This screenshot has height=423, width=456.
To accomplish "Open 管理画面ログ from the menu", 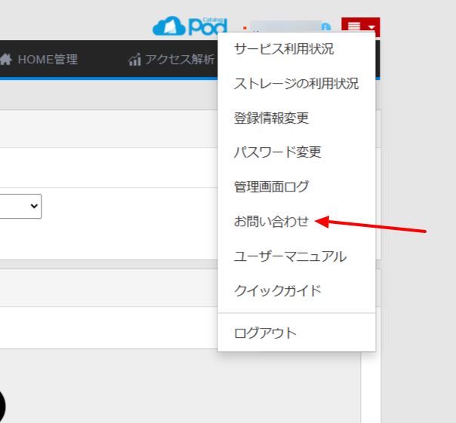I will coord(271,186).
